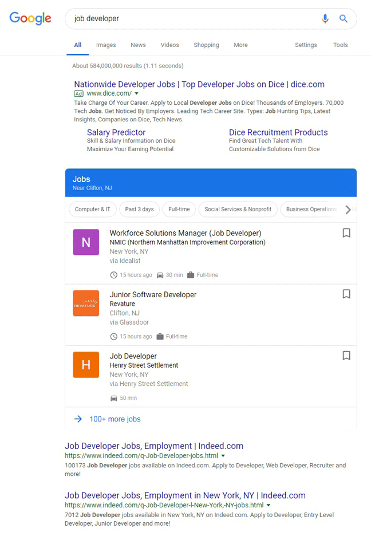The width and height of the screenshot is (371, 536).
Task: Bookmark the Junior Software Developer job
Action: coord(346,294)
